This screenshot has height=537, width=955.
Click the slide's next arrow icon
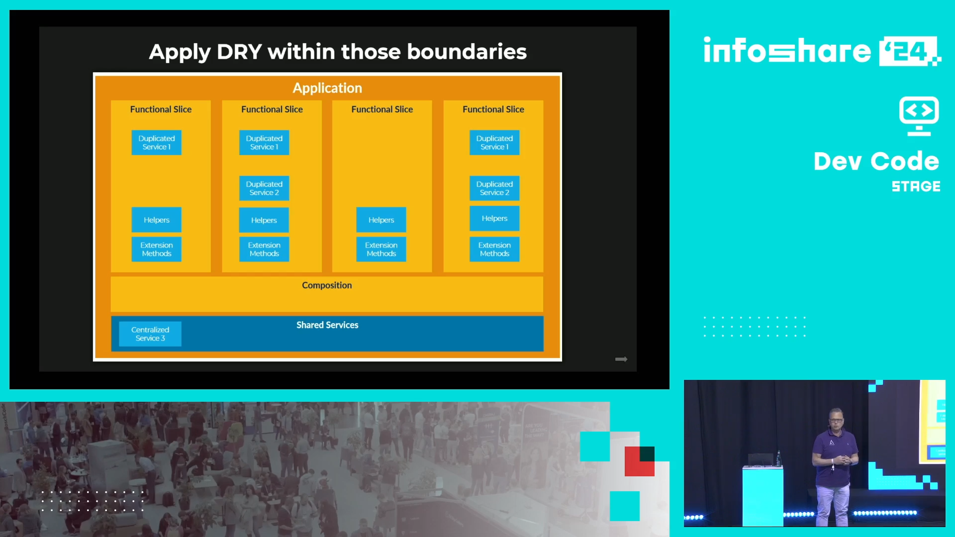pos(621,359)
